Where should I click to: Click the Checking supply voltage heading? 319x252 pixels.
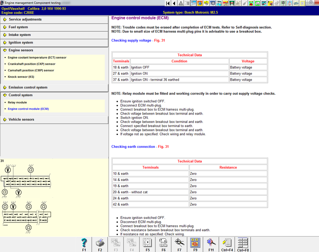[x=131, y=41]
